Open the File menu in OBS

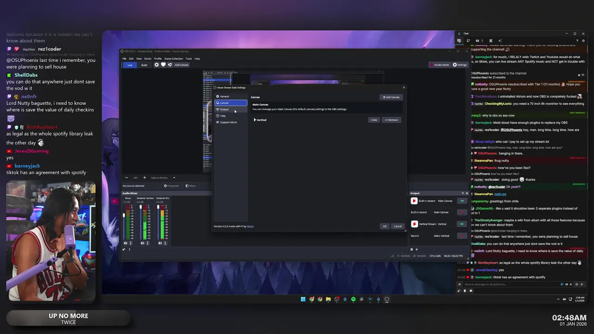coord(124,58)
